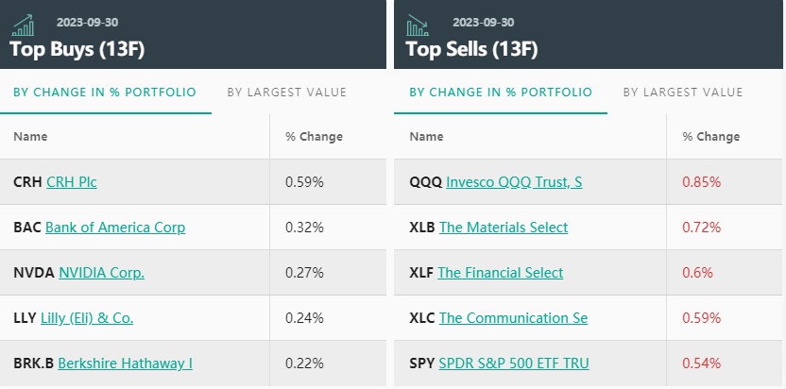Open The Financial Select link
This screenshot has height=389, width=786.
[x=501, y=273]
